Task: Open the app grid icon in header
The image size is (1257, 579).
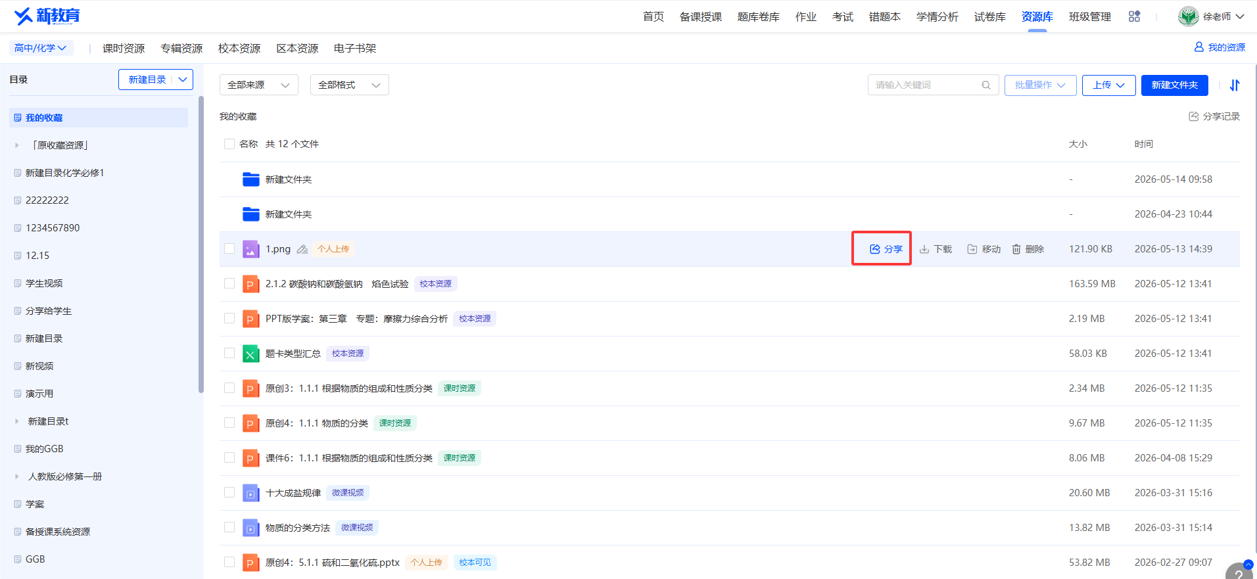Action: [1134, 16]
